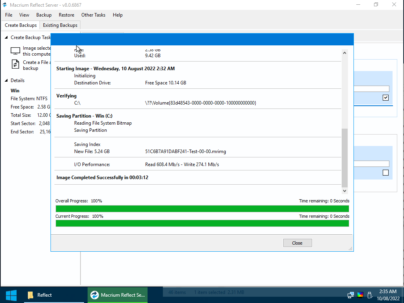
Task: Click the log scrollbar up arrow
Action: pos(344,53)
